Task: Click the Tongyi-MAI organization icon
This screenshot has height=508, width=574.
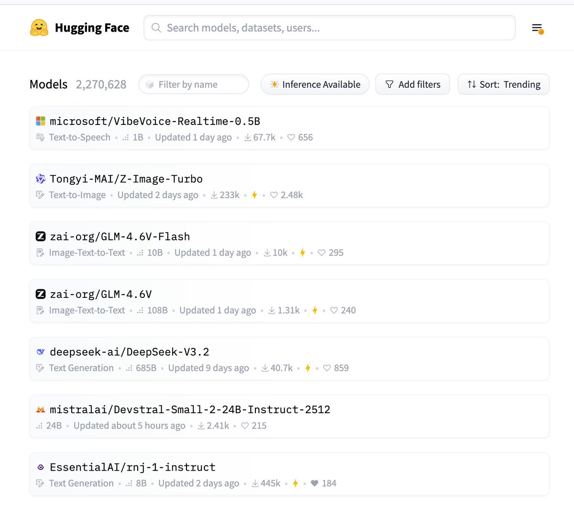Action: (41, 179)
